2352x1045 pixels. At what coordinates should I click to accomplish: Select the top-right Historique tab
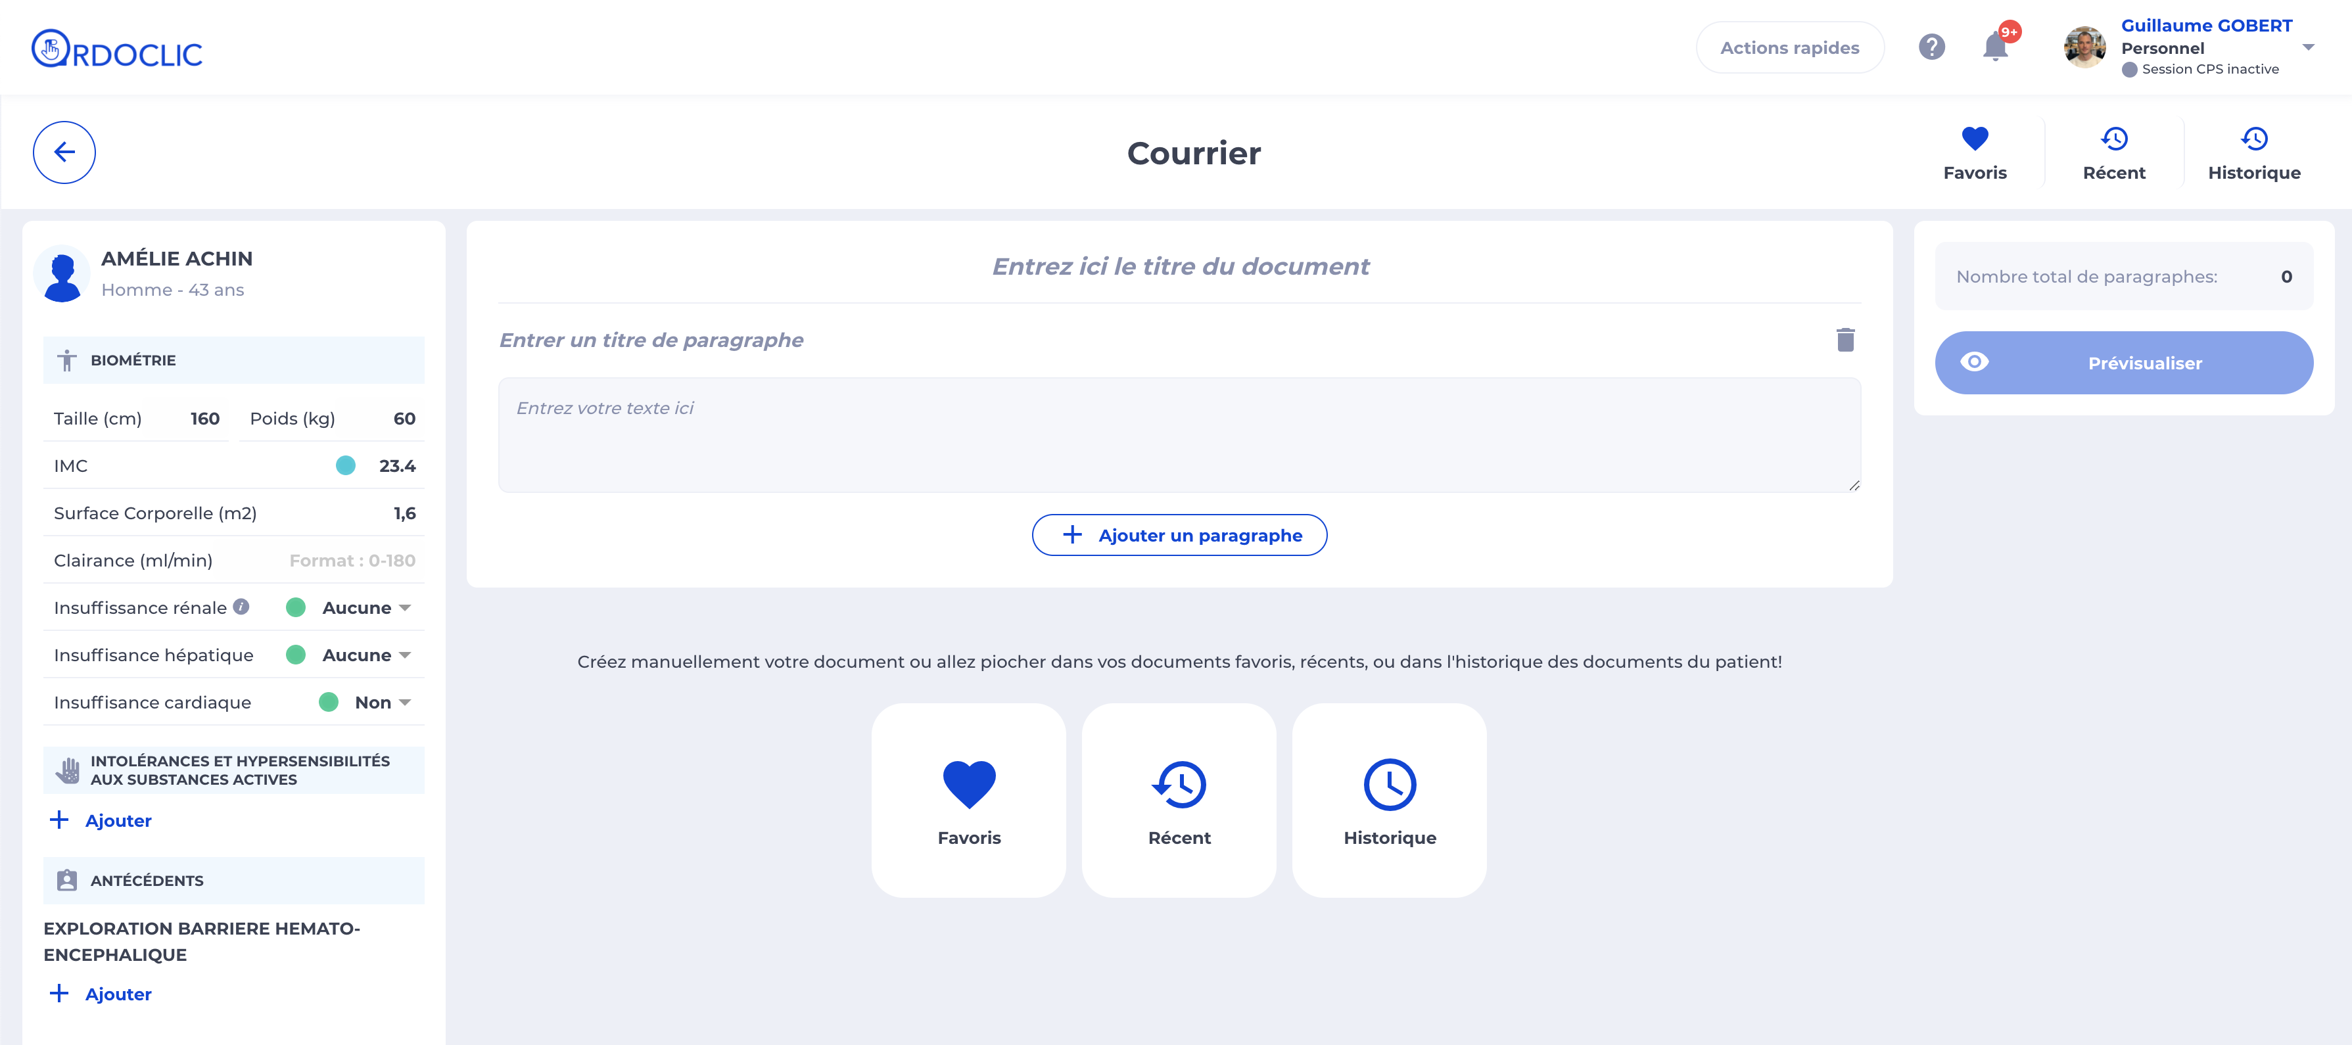[x=2254, y=153]
